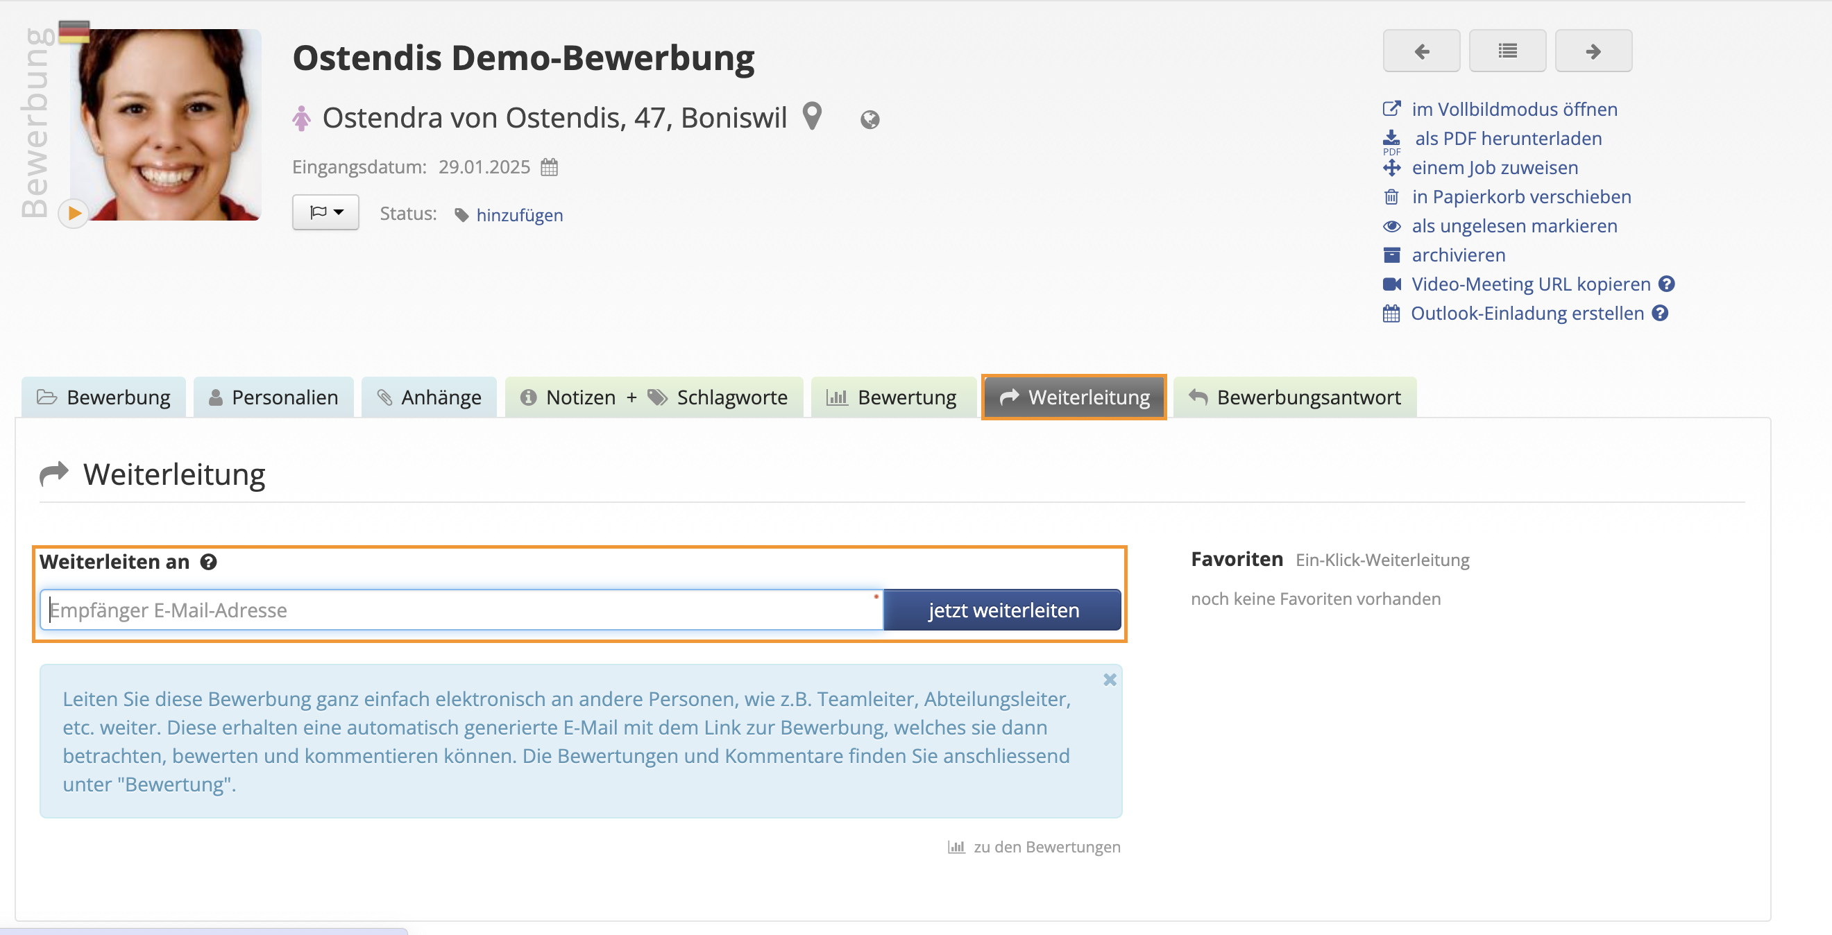Image resolution: width=1832 pixels, height=935 pixels.
Task: Open help icon beside Outlook-Einladung erstellen
Action: coord(1660,313)
